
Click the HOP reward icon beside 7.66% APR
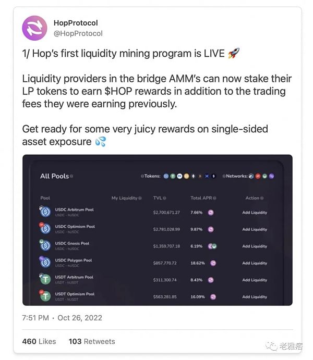[x=211, y=213]
